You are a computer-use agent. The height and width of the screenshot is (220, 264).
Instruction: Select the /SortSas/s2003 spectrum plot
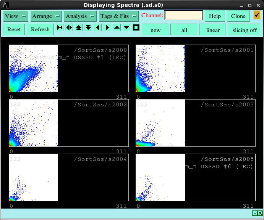[x=196, y=123]
